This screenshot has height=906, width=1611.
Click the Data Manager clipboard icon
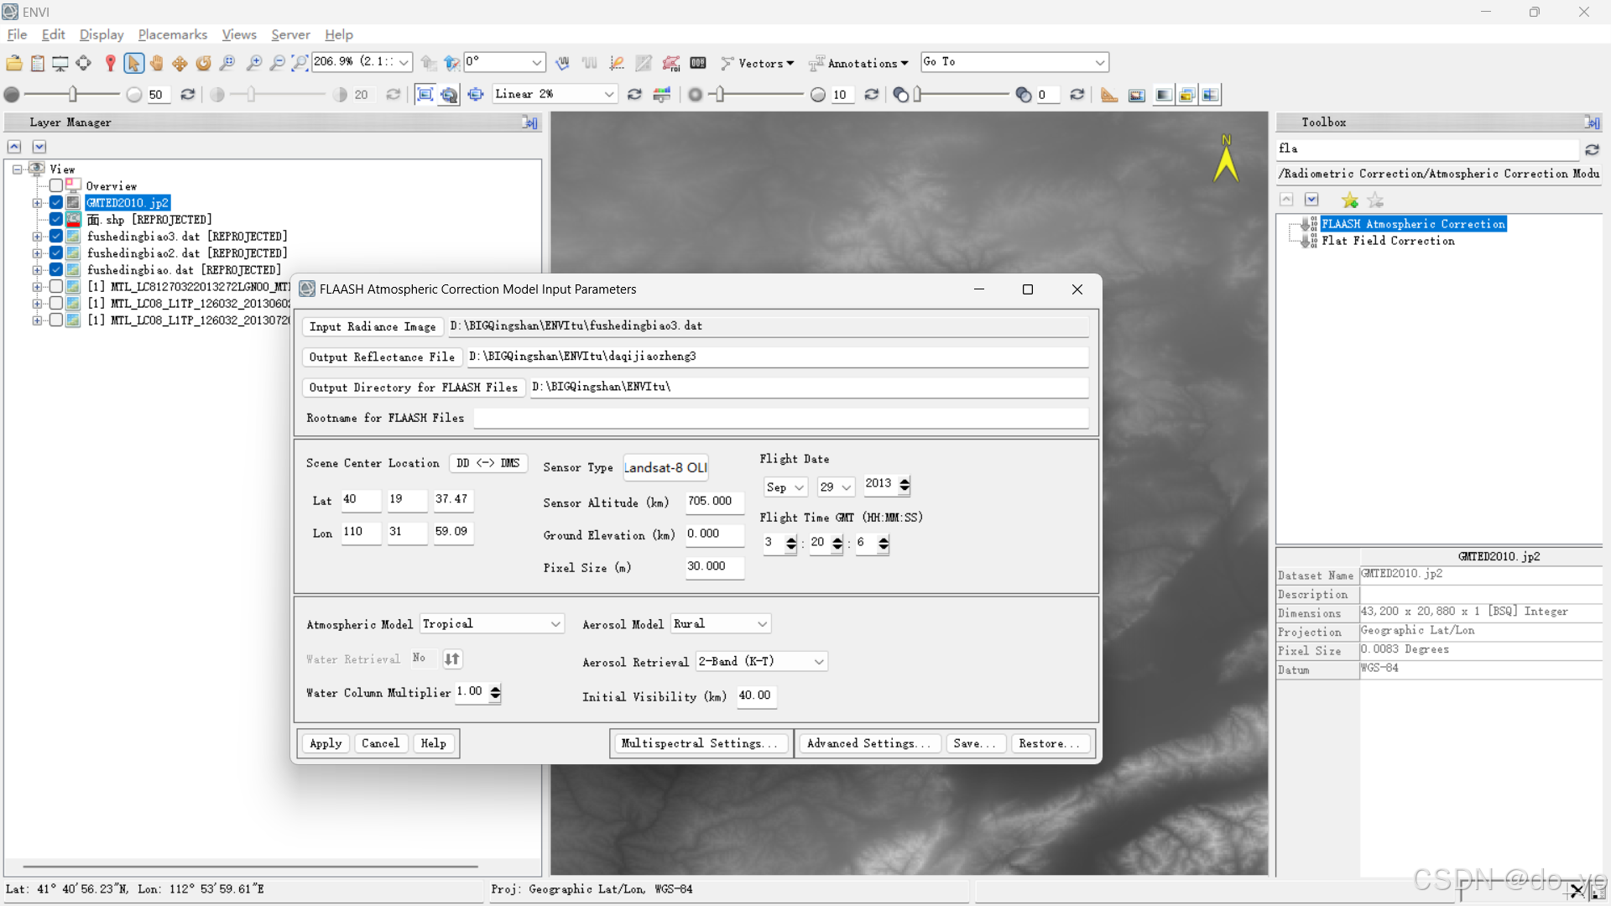[38, 63]
